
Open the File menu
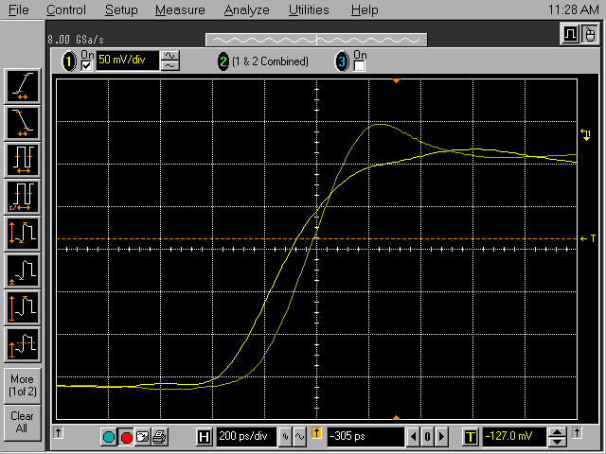point(18,9)
